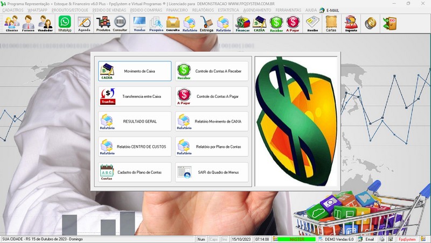
Task: Open the Fornece suppliers icon
Action: point(29,24)
